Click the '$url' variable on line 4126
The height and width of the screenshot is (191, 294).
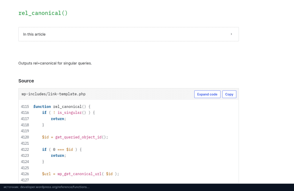(46, 174)
